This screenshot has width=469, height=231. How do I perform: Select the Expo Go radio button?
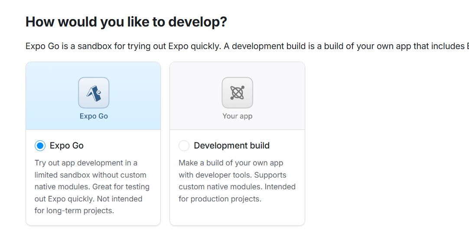tap(40, 146)
